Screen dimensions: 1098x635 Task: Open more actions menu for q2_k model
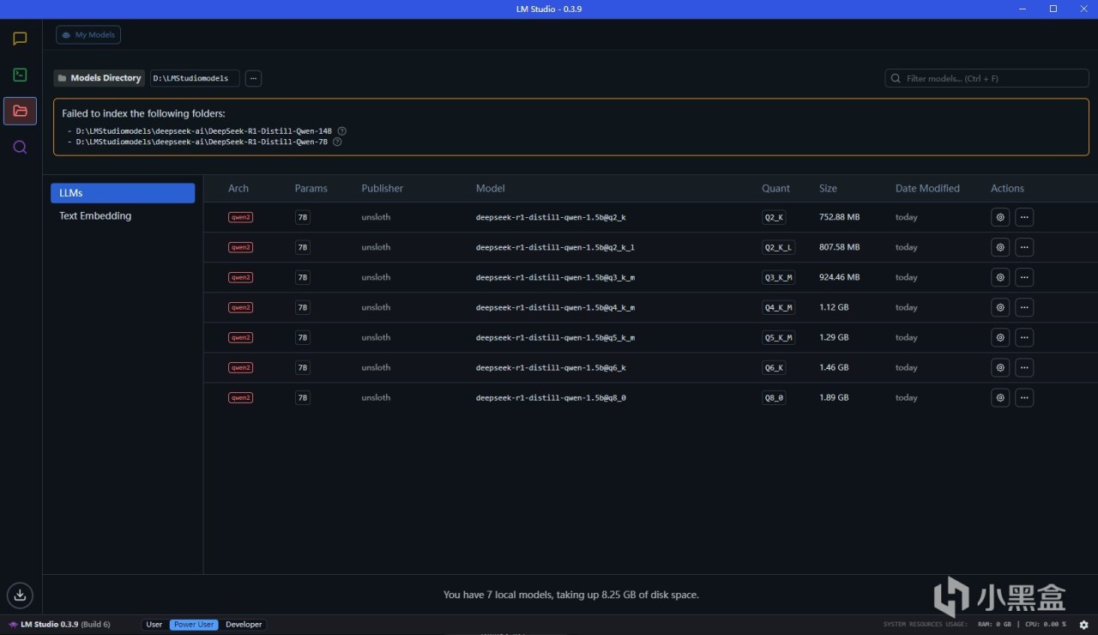coord(1024,217)
